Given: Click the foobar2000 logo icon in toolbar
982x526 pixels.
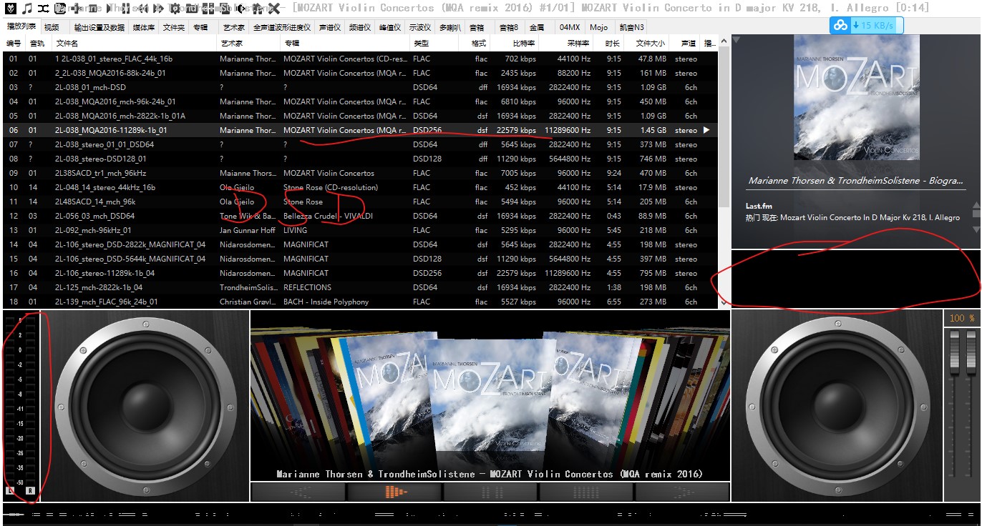Looking at the screenshot, I should click(x=10, y=9).
